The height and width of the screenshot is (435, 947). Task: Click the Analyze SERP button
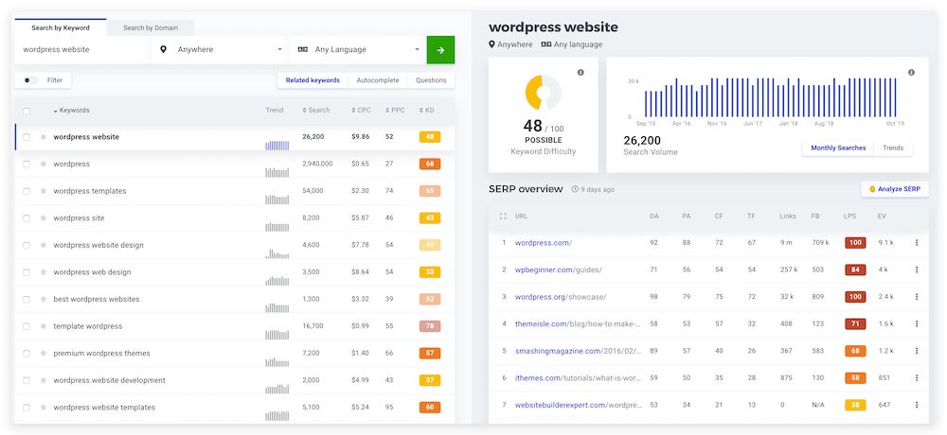pos(895,189)
